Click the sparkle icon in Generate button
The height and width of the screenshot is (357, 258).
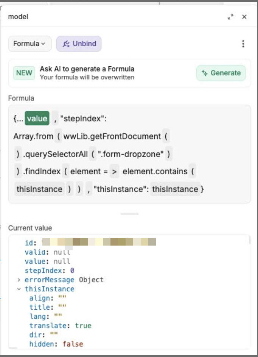(x=205, y=73)
